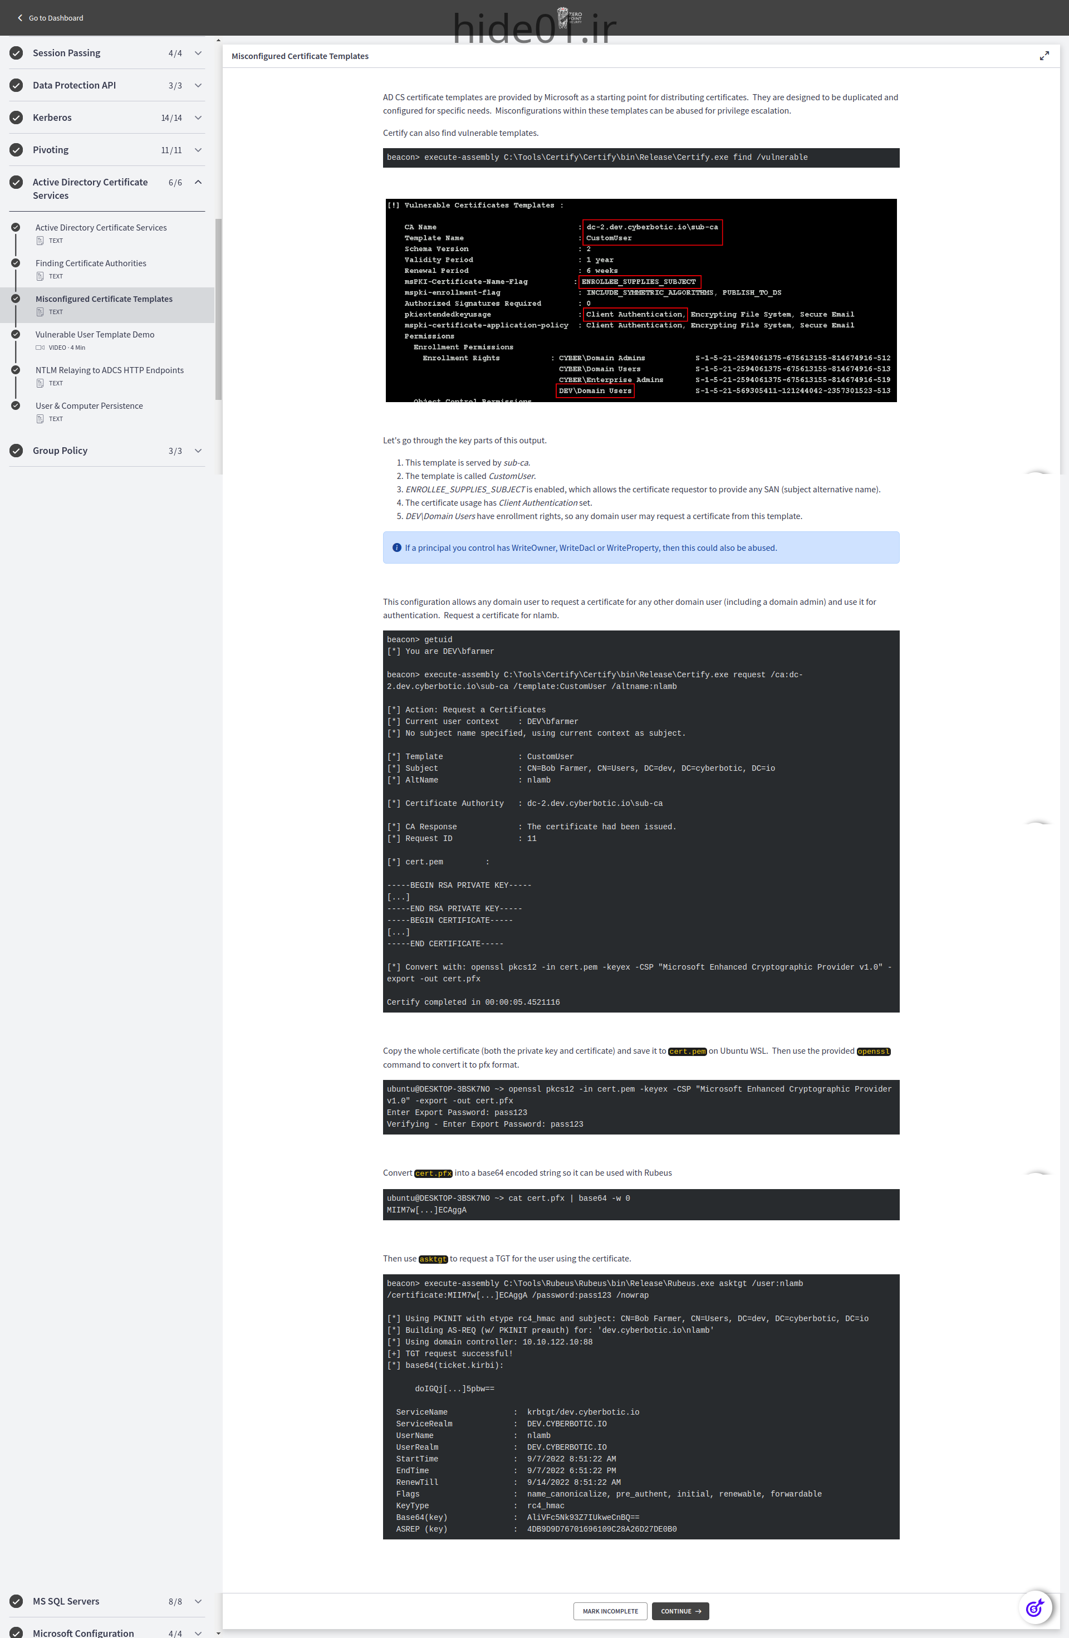
Task: Click the 14/14 Kerberos progress count
Action: coord(171,118)
